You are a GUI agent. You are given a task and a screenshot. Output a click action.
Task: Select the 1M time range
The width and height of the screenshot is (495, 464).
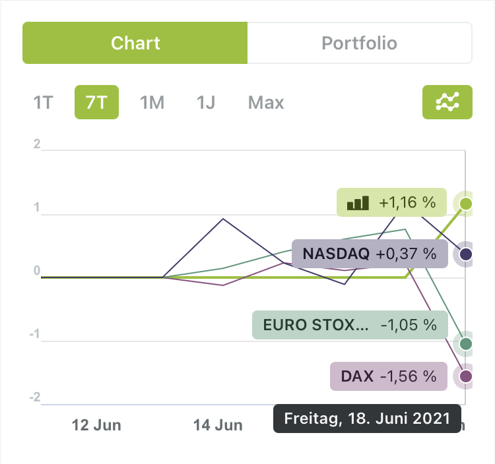[x=152, y=103]
